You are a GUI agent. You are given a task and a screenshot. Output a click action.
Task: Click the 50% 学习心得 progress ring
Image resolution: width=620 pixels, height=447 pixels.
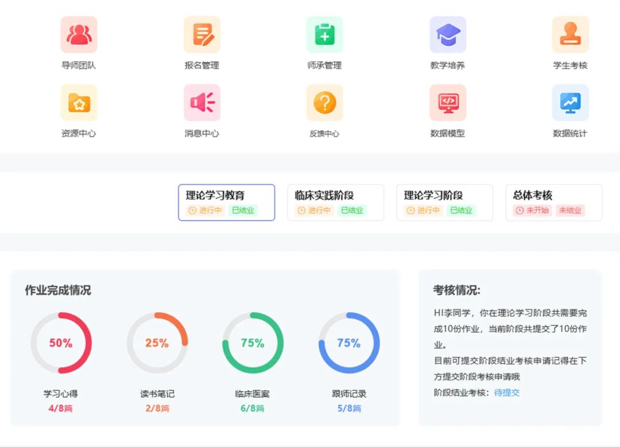[61, 342]
